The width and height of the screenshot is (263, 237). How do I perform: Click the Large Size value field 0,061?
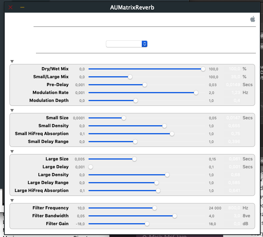[233, 159]
